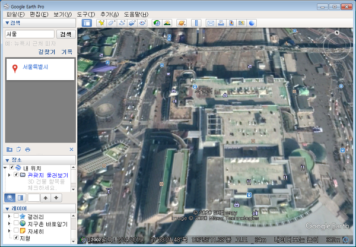This screenshot has width=356, height=247.
Task: Click the magnifier search-places button
Action: 9,198
